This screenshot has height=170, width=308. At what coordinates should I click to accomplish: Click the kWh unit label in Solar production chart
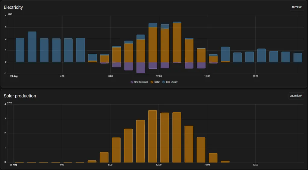[9, 103]
